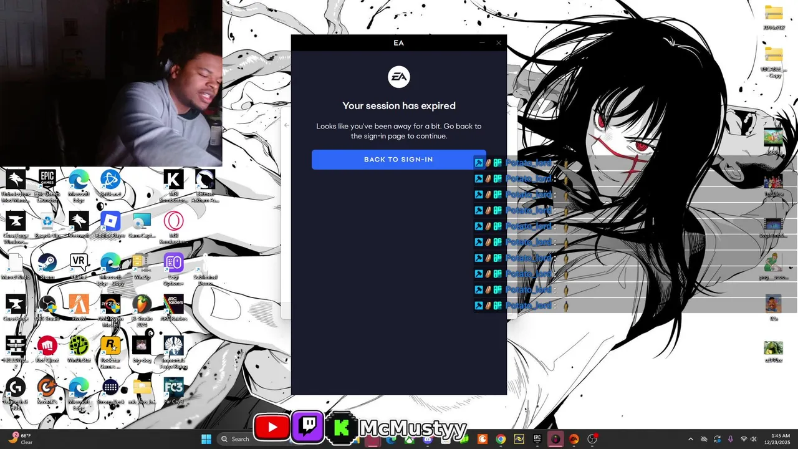This screenshot has height=449, width=798.
Task: Open Batman Arkham desktop shortcut
Action: point(205,186)
